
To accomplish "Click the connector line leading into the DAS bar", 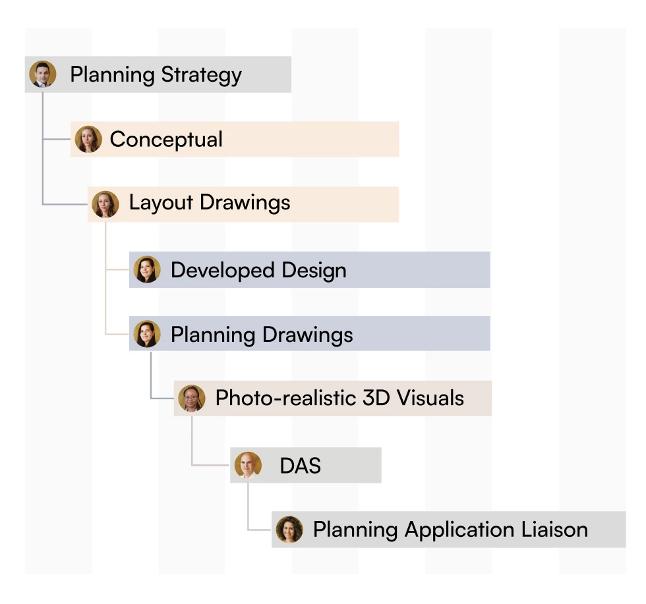I will click(210, 465).
